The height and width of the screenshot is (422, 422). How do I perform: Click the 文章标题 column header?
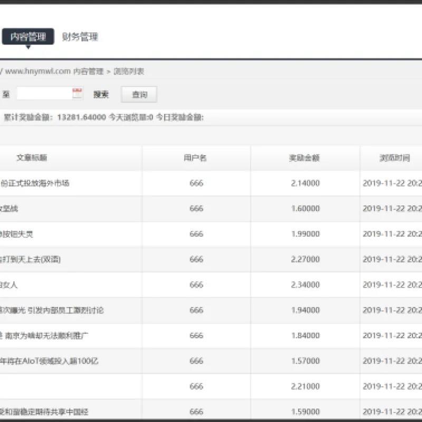32,157
